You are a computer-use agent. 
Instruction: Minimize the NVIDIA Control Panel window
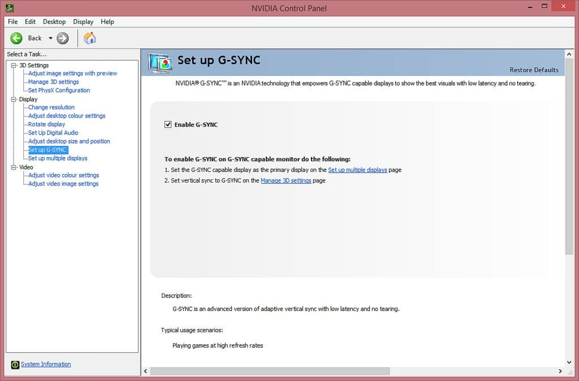(530, 6)
